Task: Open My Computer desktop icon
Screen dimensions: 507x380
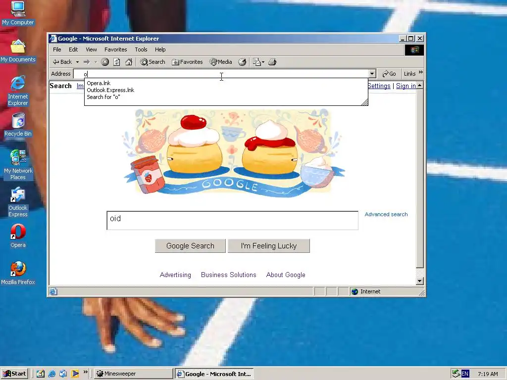Action: coord(18,13)
